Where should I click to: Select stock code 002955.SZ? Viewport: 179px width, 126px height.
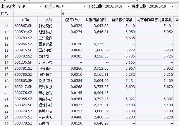(23, 99)
